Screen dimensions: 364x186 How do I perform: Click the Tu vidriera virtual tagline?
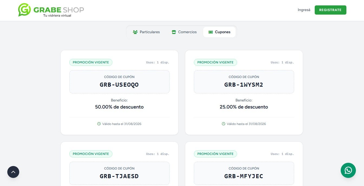click(x=57, y=15)
